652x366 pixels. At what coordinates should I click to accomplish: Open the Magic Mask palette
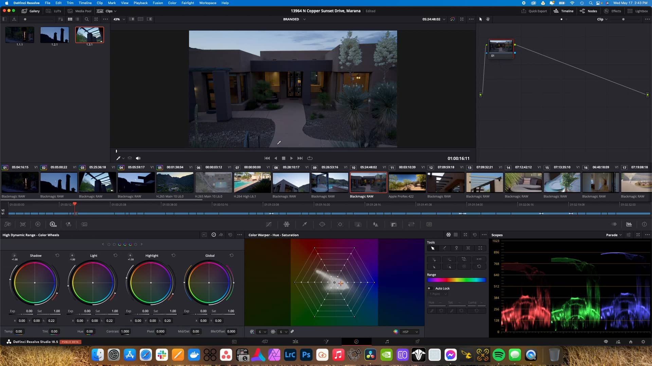(x=358, y=224)
